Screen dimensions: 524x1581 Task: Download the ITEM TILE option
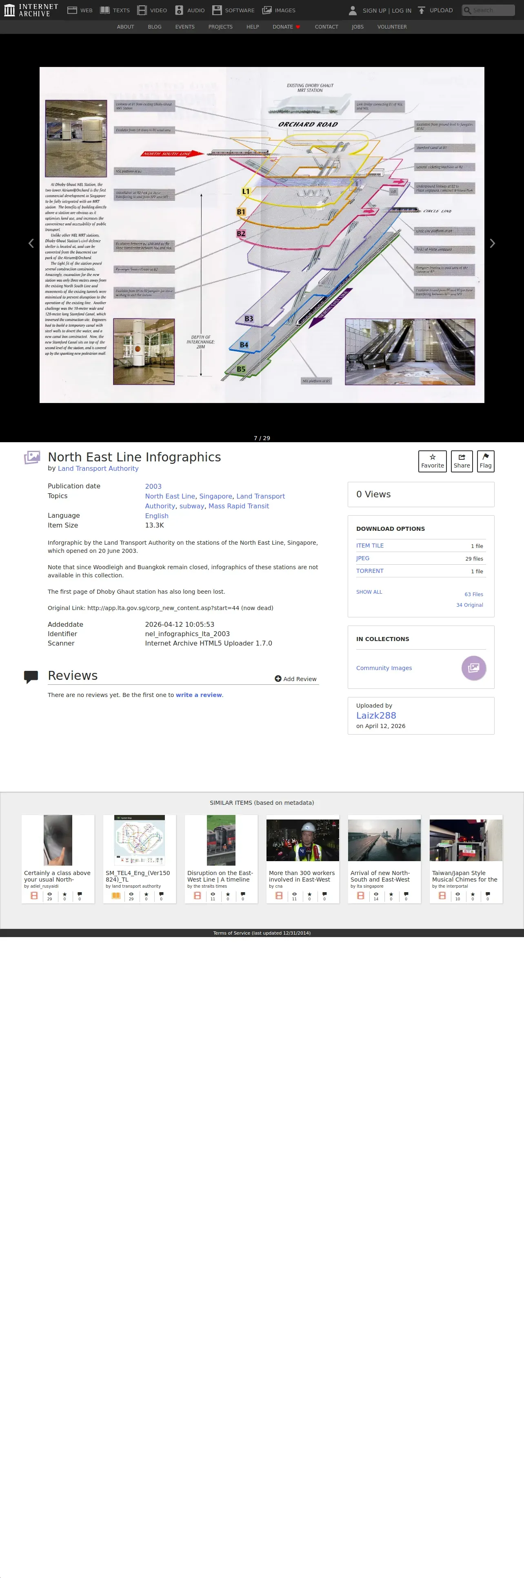[370, 546]
